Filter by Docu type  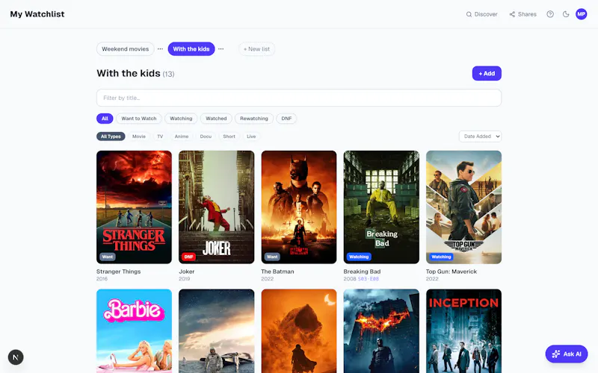point(206,137)
